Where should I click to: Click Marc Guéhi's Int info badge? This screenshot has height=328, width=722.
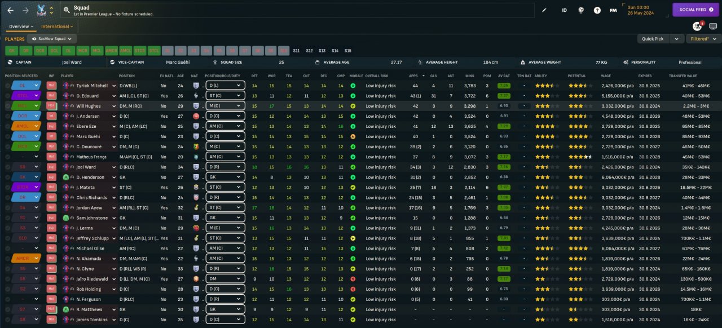point(51,136)
